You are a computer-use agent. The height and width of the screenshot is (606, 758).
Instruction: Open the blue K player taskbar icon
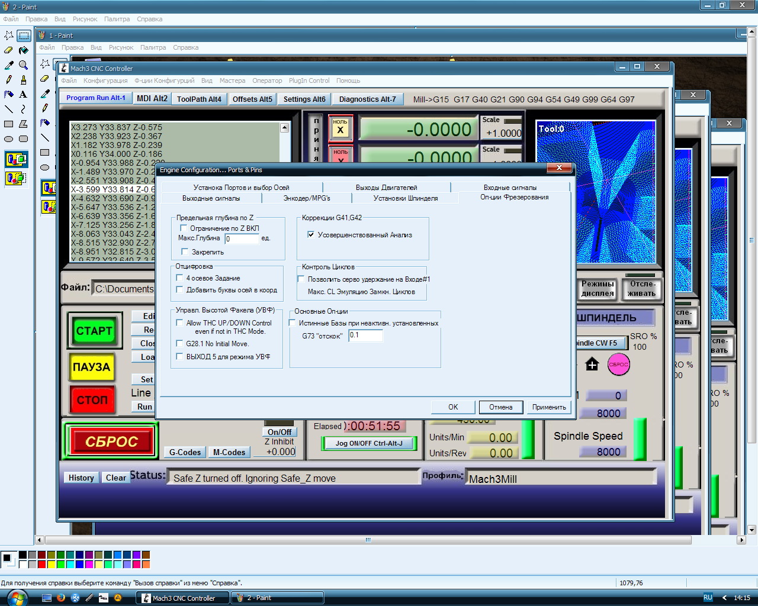[75, 598]
